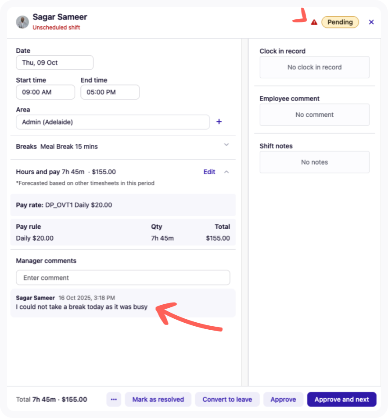The image size is (388, 418).
Task: Click the plus icon next to Area
Action: tap(219, 122)
